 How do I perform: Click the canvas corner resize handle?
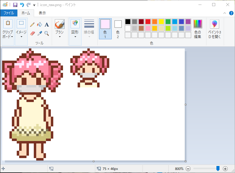click(x=186, y=161)
